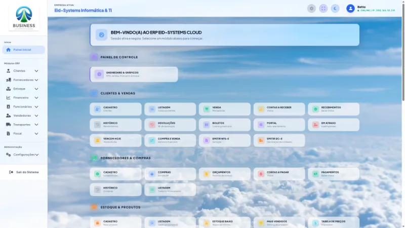The image size is (405, 228).
Task: Click Sair do Sistema logout link
Action: click(x=24, y=172)
